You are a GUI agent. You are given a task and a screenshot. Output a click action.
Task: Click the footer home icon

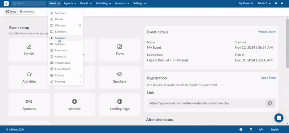[241, 129]
